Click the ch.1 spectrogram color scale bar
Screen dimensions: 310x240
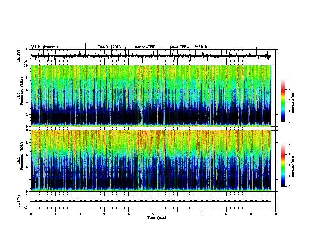[283, 100]
